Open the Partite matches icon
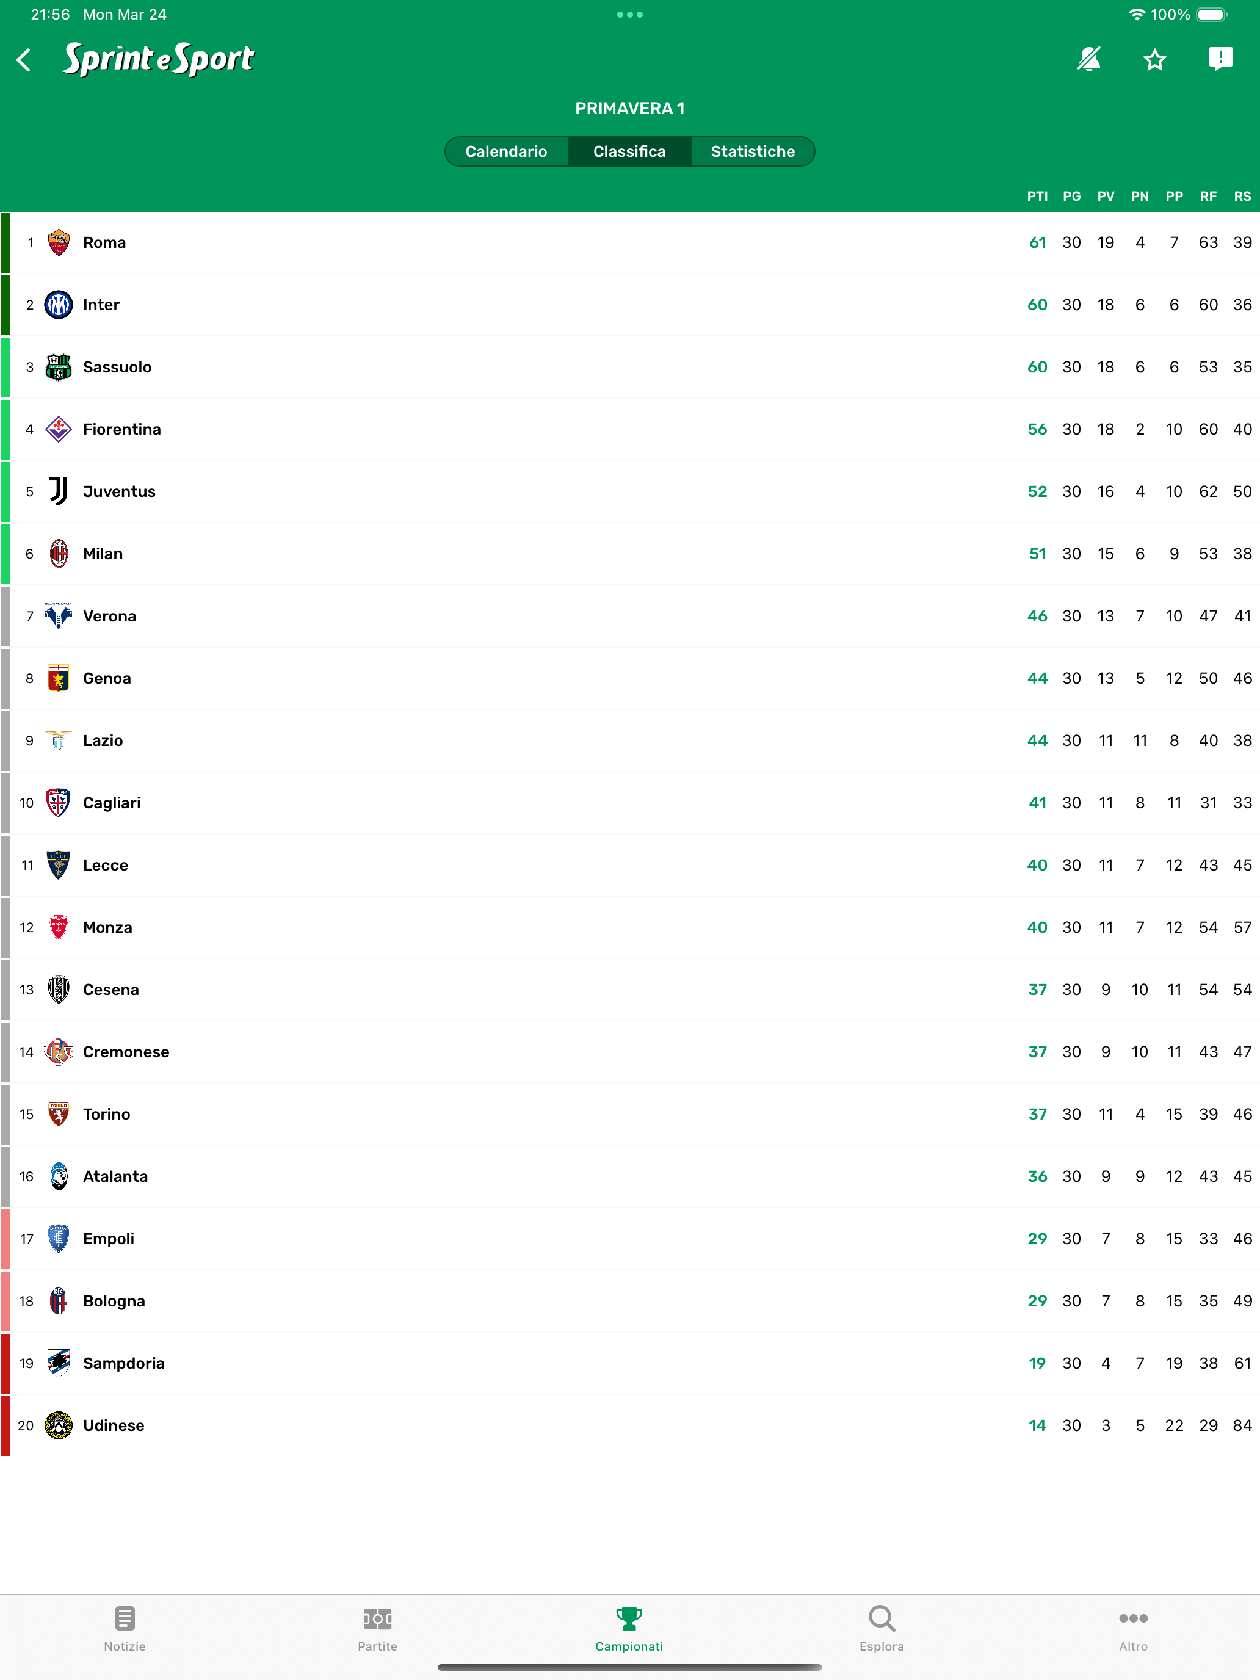 (x=377, y=1618)
